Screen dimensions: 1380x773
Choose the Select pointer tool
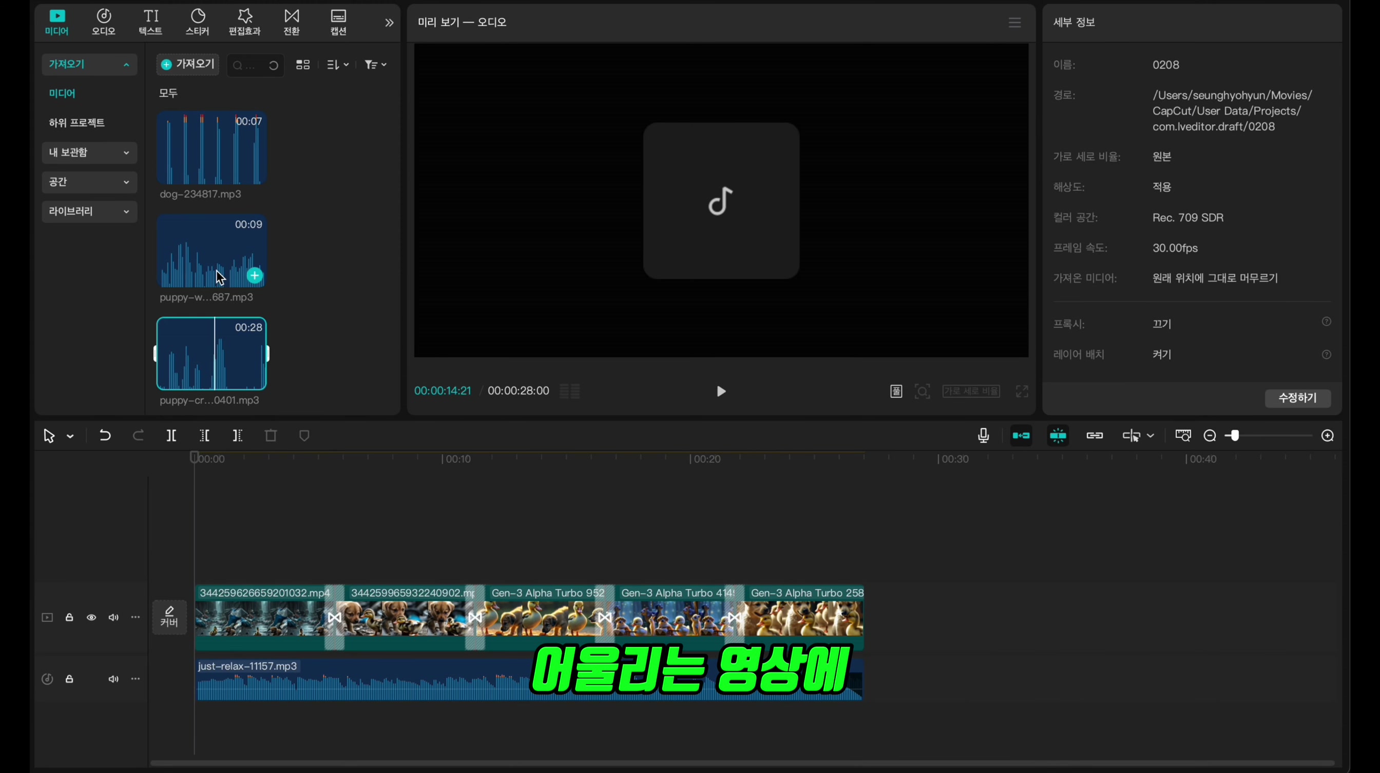coord(49,437)
